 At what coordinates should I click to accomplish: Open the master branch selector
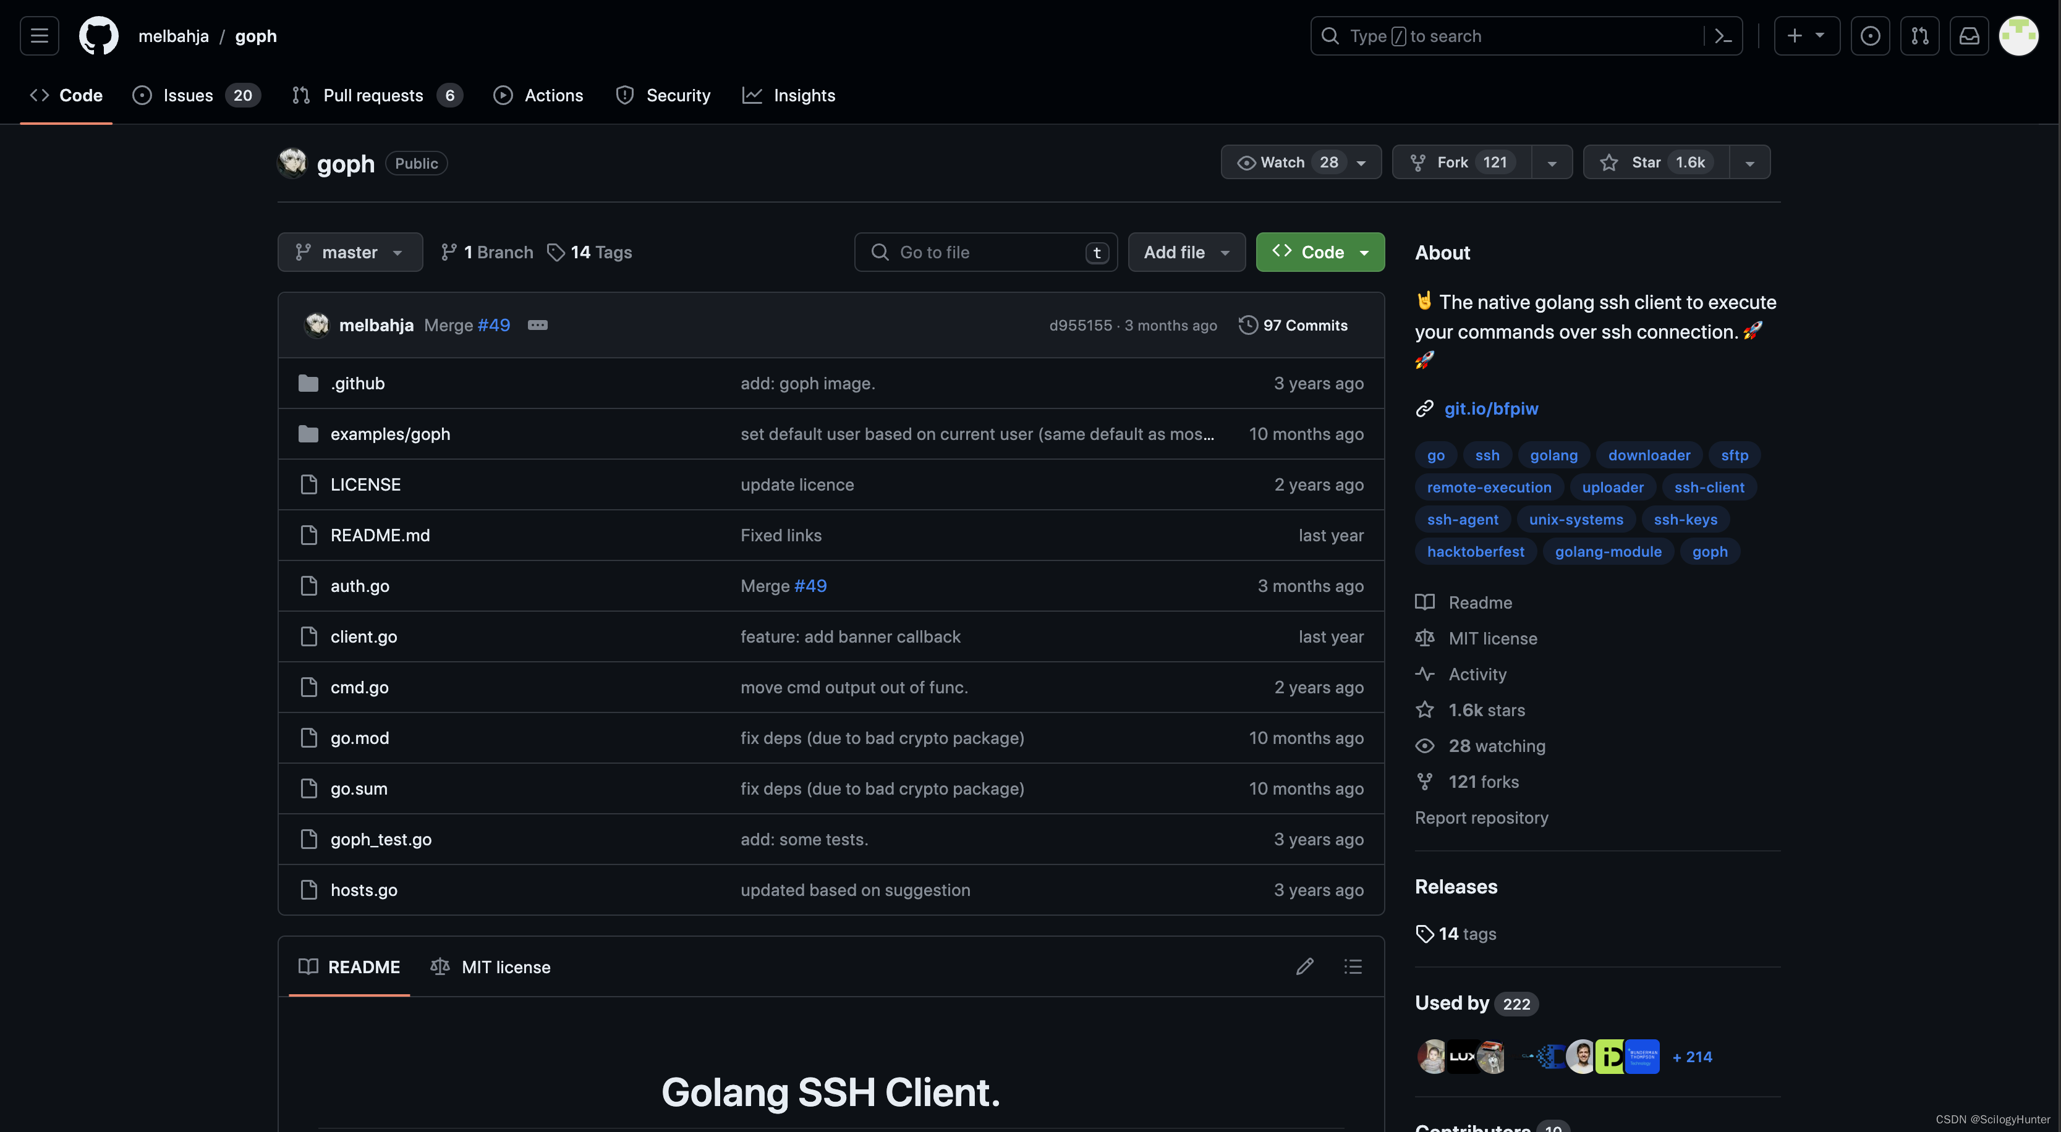tap(350, 252)
